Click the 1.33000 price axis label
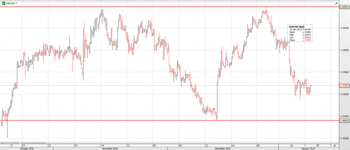This screenshot has height=150, width=350. coord(344,72)
